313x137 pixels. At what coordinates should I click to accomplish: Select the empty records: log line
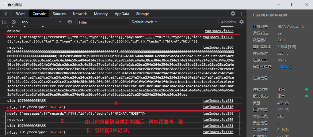click(15, 120)
